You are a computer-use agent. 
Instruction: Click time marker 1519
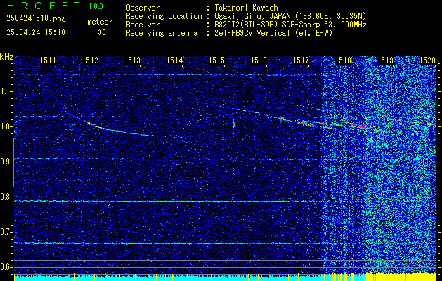pyautogui.click(x=386, y=60)
